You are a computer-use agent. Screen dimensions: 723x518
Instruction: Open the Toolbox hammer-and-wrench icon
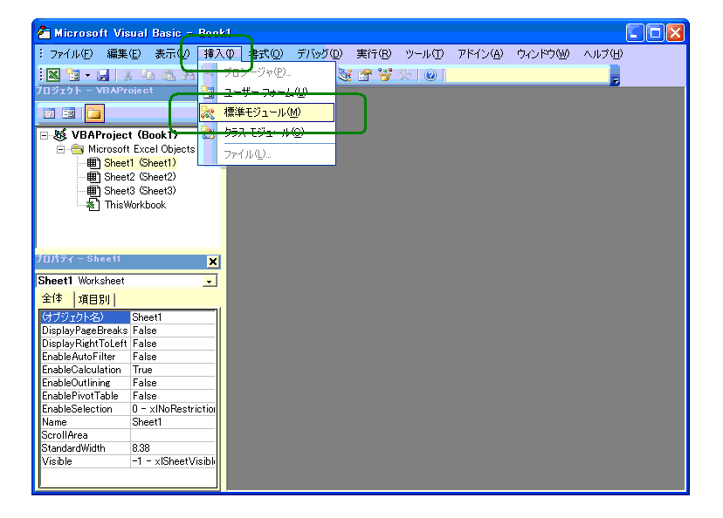pyautogui.click(x=405, y=75)
